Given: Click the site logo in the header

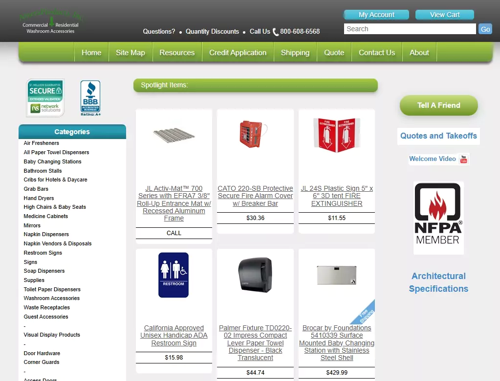Looking at the screenshot, I should [50, 21].
